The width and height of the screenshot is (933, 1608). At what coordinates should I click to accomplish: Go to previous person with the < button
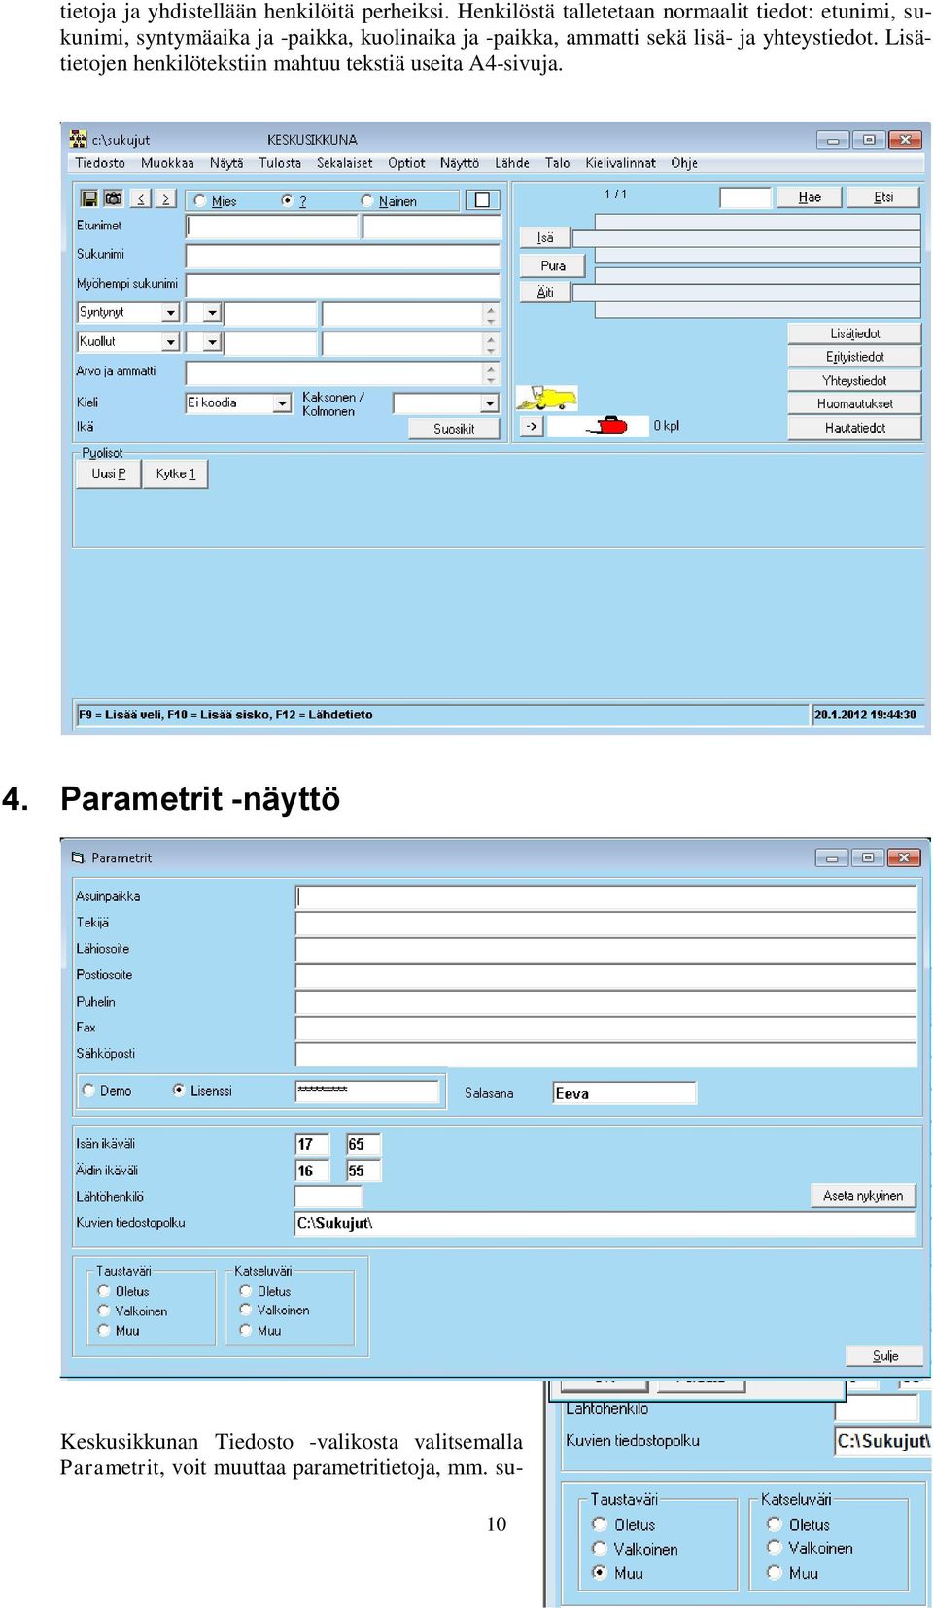click(x=141, y=199)
